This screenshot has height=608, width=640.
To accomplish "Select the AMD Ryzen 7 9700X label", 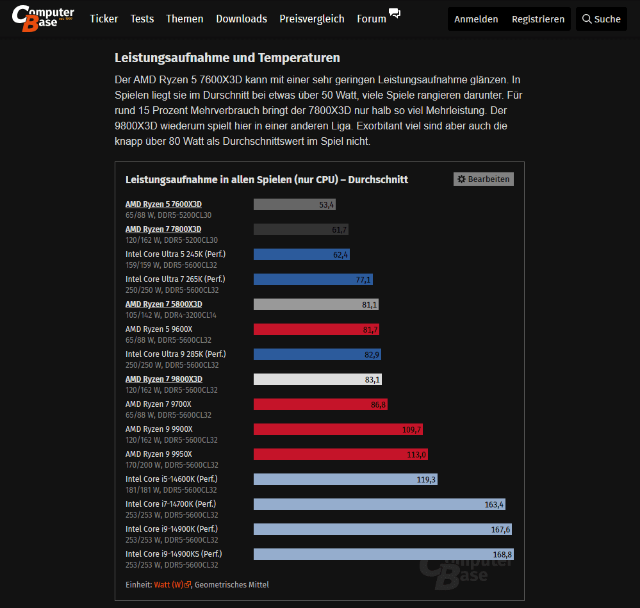I will pyautogui.click(x=158, y=404).
